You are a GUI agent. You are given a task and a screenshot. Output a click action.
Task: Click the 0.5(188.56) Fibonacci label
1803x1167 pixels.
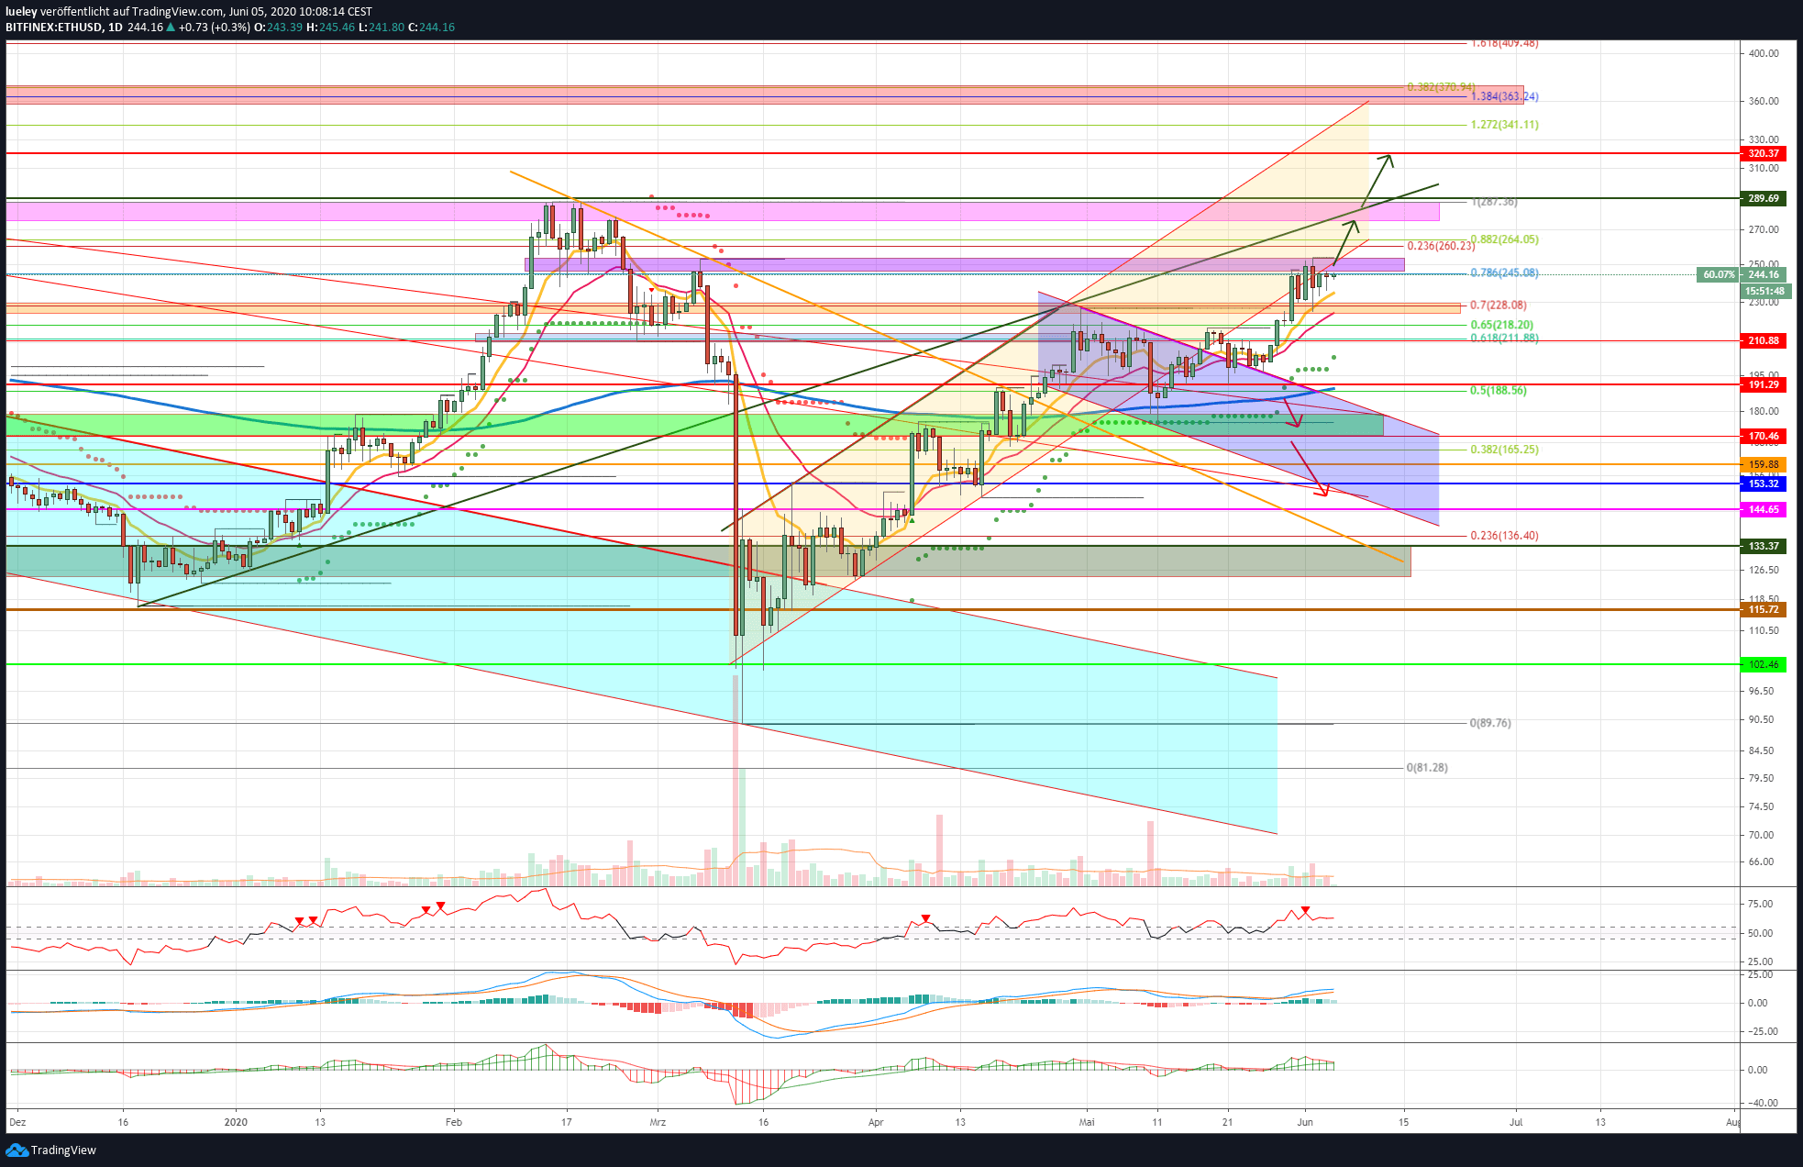coord(1499,391)
